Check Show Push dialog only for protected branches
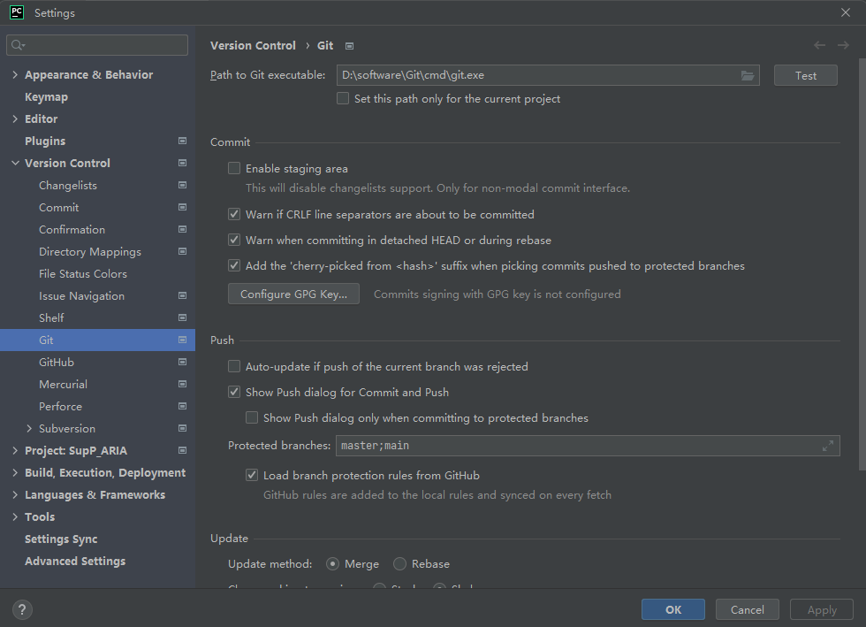The image size is (866, 627). [252, 417]
